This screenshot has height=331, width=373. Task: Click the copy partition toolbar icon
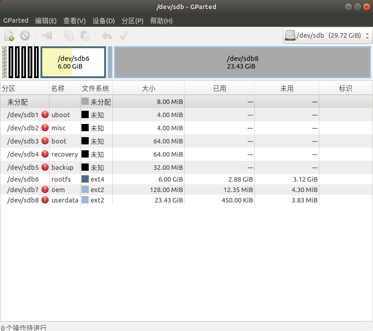pyautogui.click(x=69, y=35)
